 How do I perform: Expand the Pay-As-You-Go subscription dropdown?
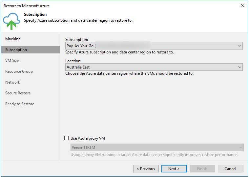154,46
